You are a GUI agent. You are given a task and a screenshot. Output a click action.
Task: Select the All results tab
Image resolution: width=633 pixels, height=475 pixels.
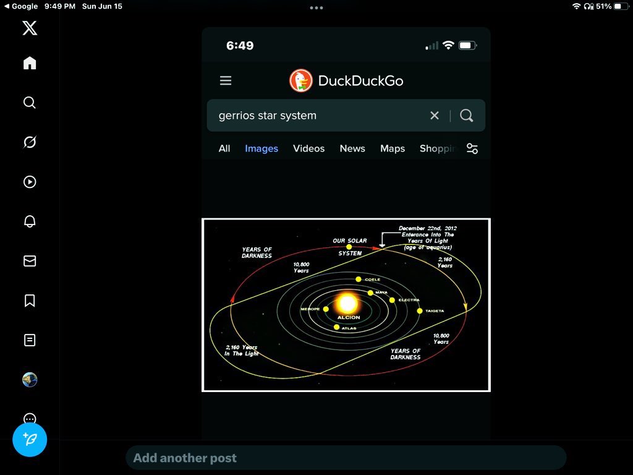224,148
